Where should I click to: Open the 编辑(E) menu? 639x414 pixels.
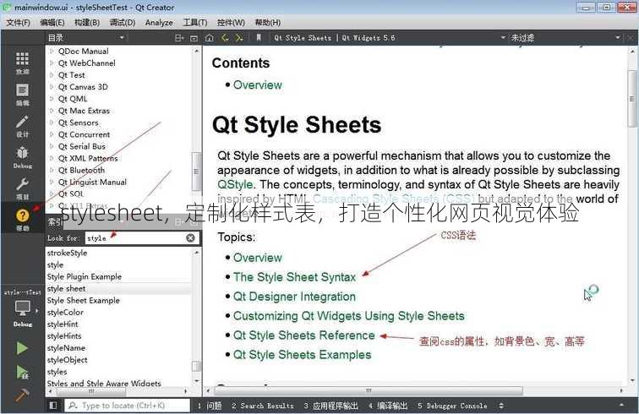[x=52, y=23]
